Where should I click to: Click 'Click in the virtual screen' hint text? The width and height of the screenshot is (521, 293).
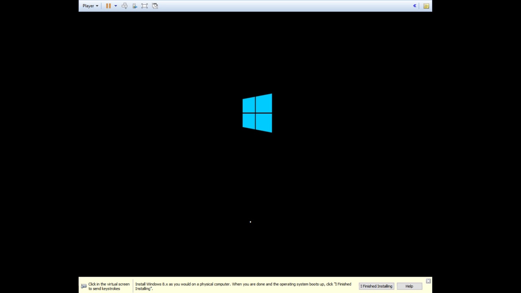click(109, 286)
